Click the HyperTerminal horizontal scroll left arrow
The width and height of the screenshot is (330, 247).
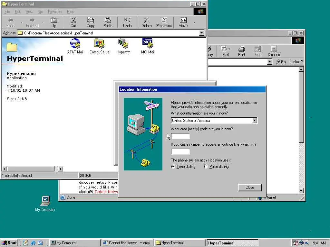coord(5,169)
